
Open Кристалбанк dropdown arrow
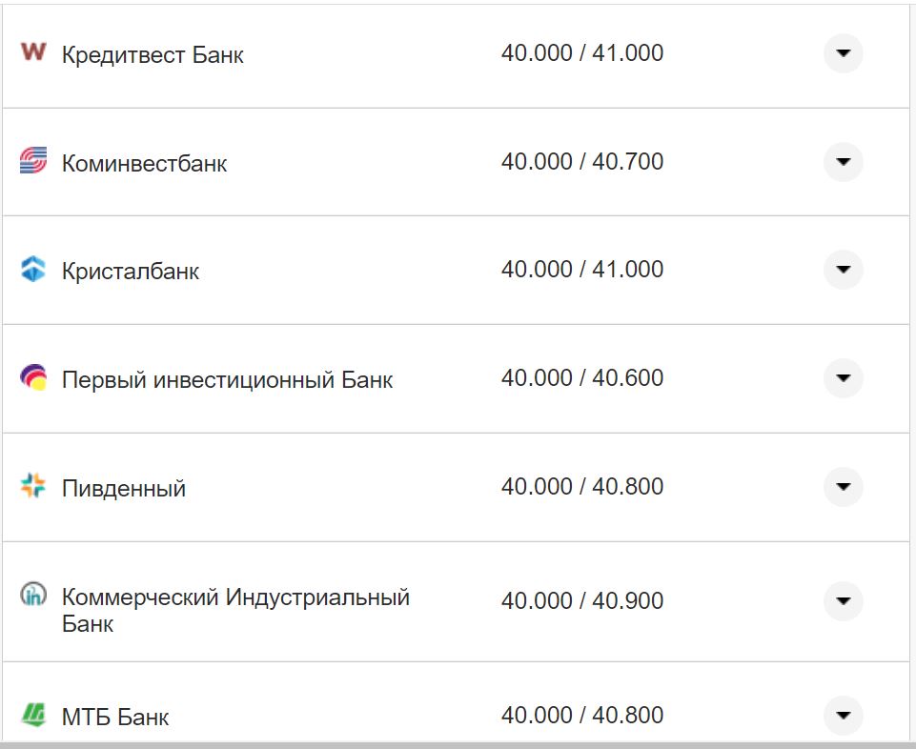pyautogui.click(x=843, y=270)
